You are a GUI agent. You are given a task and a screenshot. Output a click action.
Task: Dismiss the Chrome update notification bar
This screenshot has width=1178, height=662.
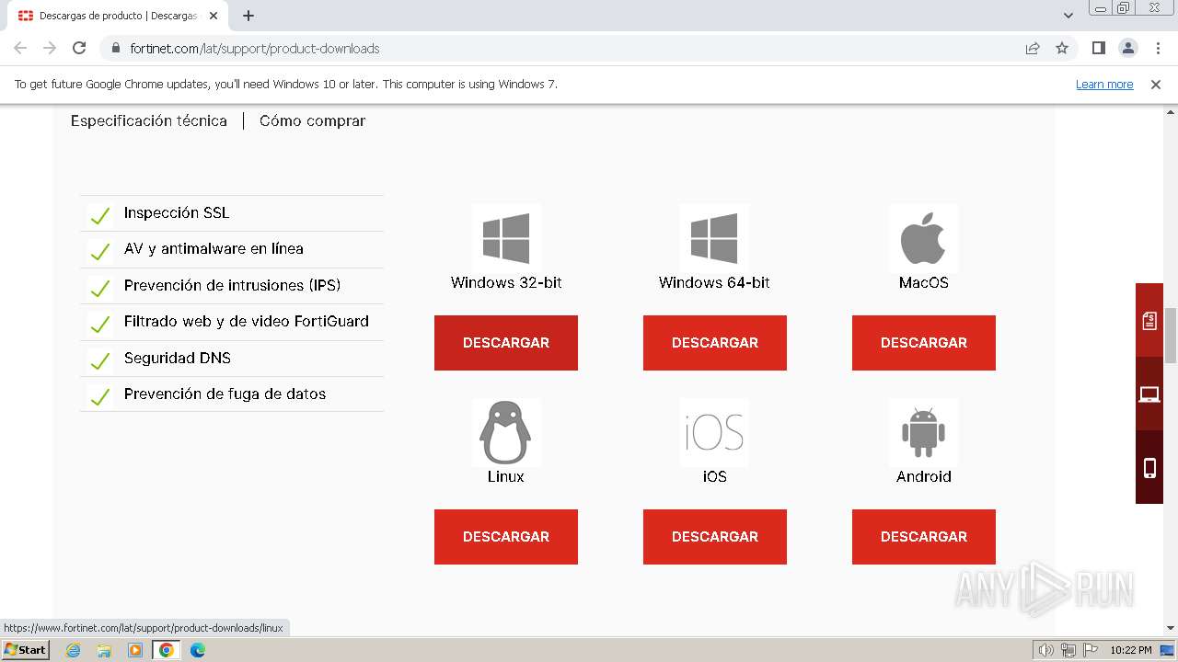pyautogui.click(x=1156, y=84)
